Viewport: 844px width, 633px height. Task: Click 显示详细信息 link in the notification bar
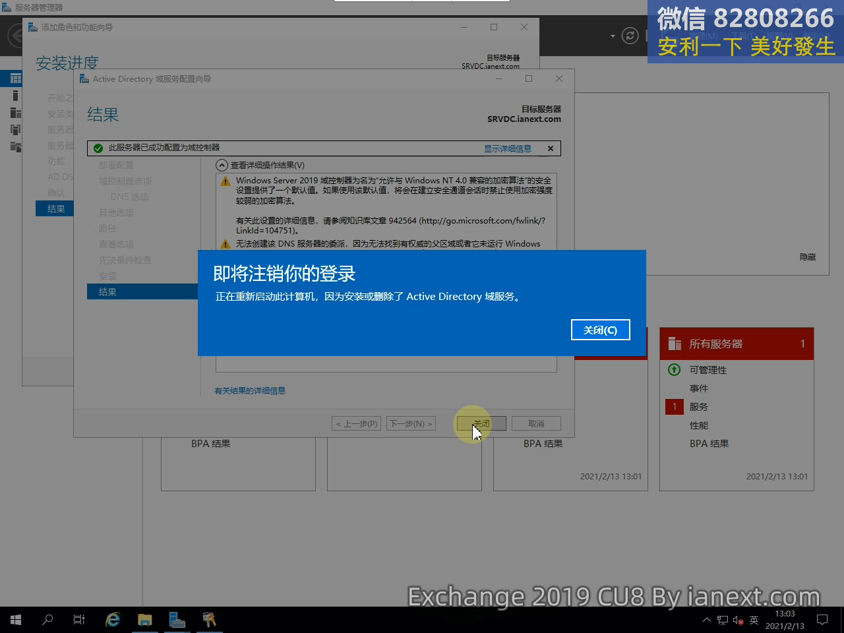[507, 148]
